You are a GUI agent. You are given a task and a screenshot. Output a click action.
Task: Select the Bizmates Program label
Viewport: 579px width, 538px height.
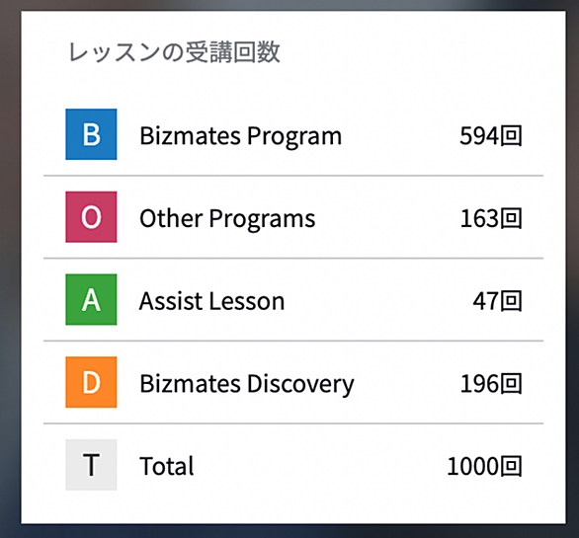pos(241,136)
